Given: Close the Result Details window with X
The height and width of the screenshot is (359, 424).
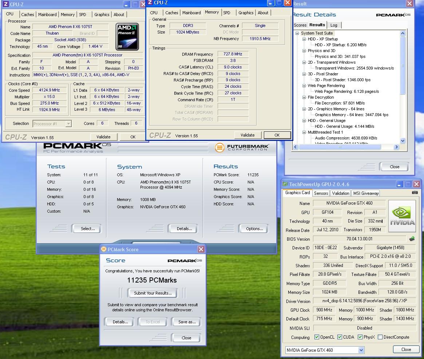Looking at the screenshot, I should (410, 4).
